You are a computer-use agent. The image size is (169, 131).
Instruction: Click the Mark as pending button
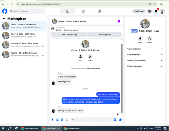69,34
